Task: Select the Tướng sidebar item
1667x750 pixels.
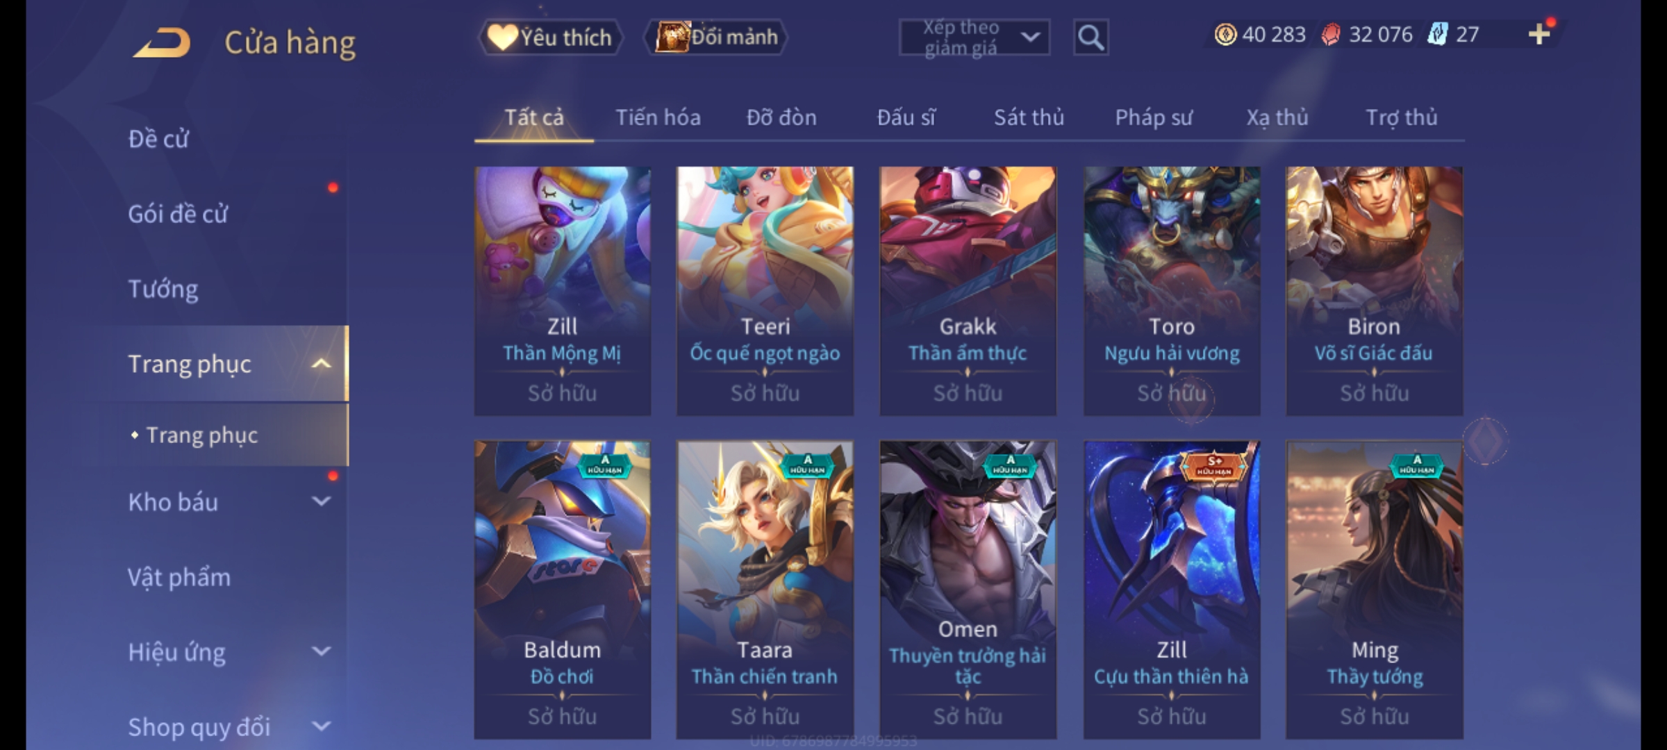Action: 163,289
